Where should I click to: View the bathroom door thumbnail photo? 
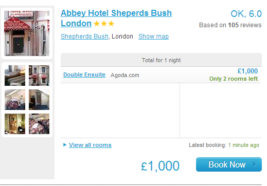click(x=15, y=124)
